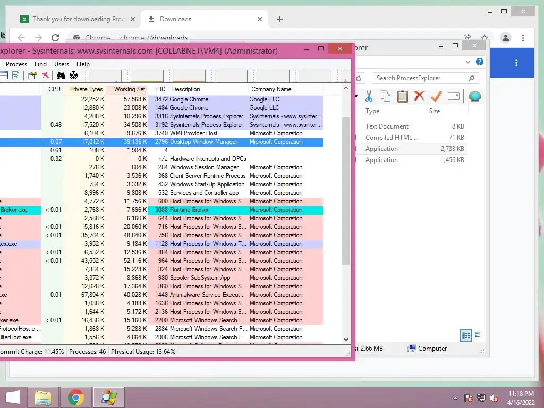Click the process list scroll up arrow
This screenshot has height=408, width=544.
pos(346,88)
